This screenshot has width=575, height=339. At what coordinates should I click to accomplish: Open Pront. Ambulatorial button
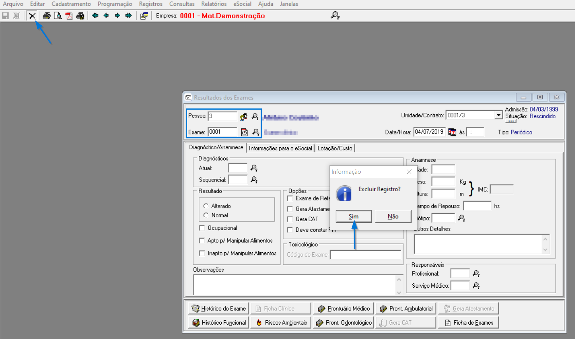(x=406, y=309)
